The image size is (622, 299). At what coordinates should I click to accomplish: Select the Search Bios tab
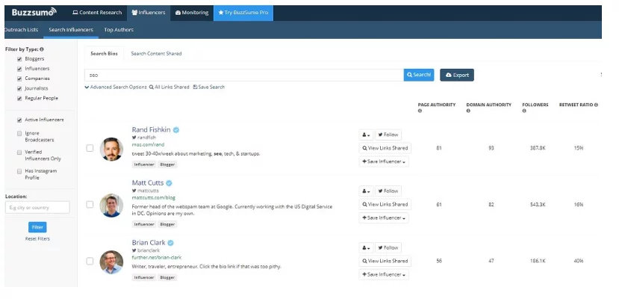click(104, 54)
